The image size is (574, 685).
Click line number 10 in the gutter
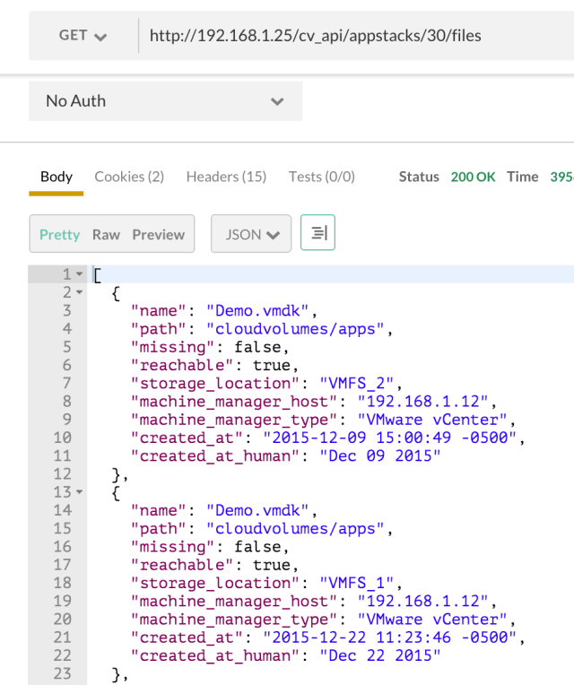pos(61,438)
